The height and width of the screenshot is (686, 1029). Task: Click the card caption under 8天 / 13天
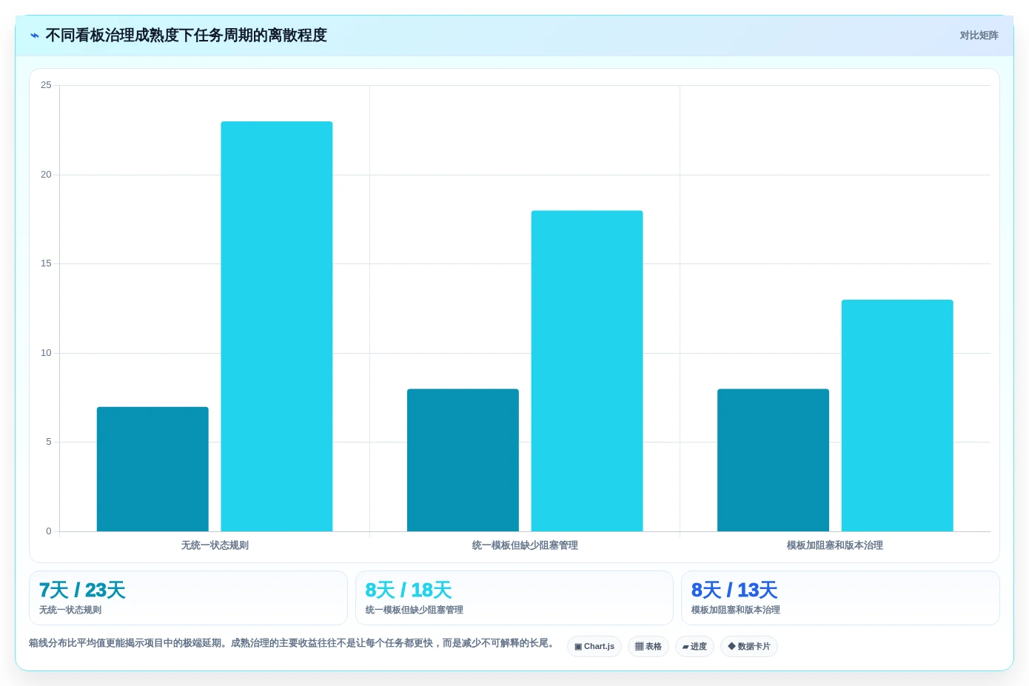736,610
